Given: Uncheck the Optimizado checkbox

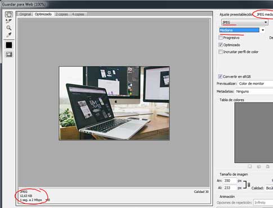Looking at the screenshot, I should [x=221, y=45].
